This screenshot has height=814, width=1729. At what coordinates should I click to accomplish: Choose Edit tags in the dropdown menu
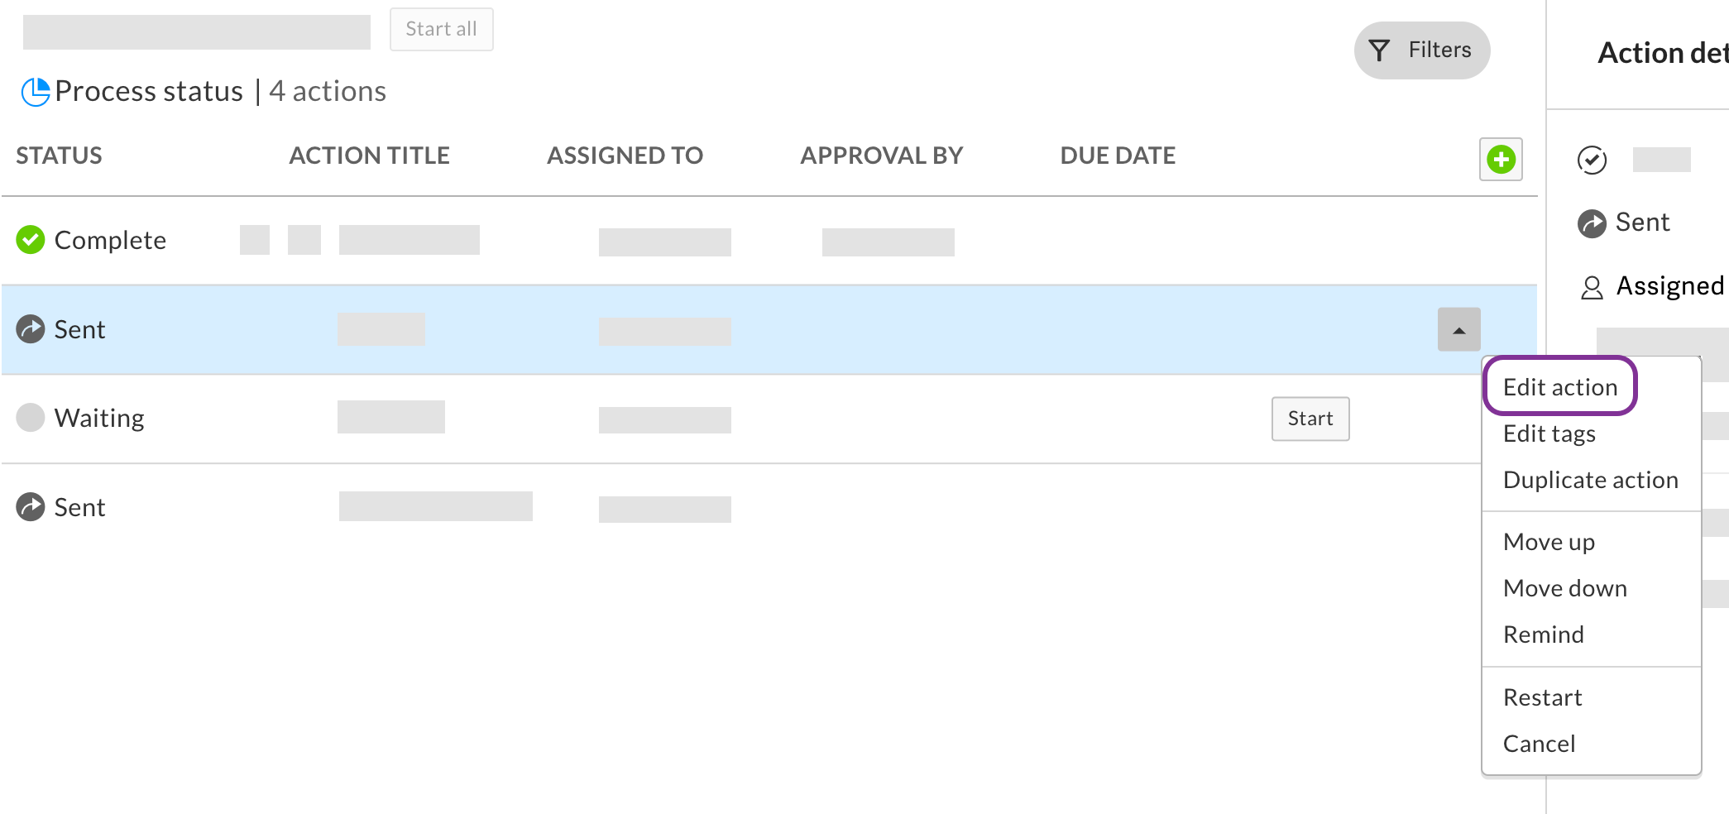[1549, 433]
